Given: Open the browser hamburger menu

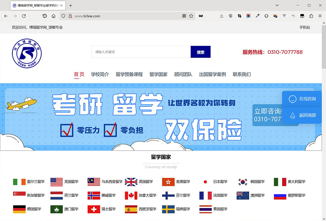Looking at the screenshot, I should (x=320, y=16).
